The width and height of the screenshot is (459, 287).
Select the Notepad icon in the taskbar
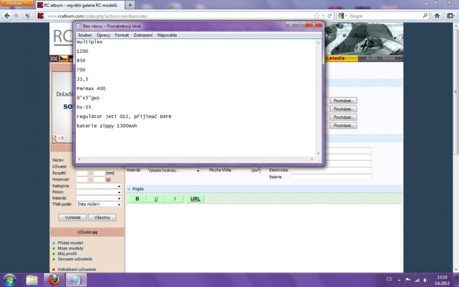(x=75, y=280)
